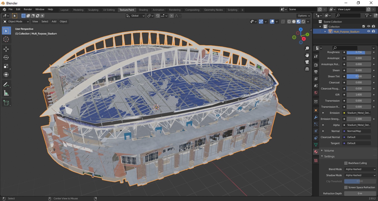Activate the Scale tool
The width and height of the screenshot is (378, 201).
click(6, 66)
